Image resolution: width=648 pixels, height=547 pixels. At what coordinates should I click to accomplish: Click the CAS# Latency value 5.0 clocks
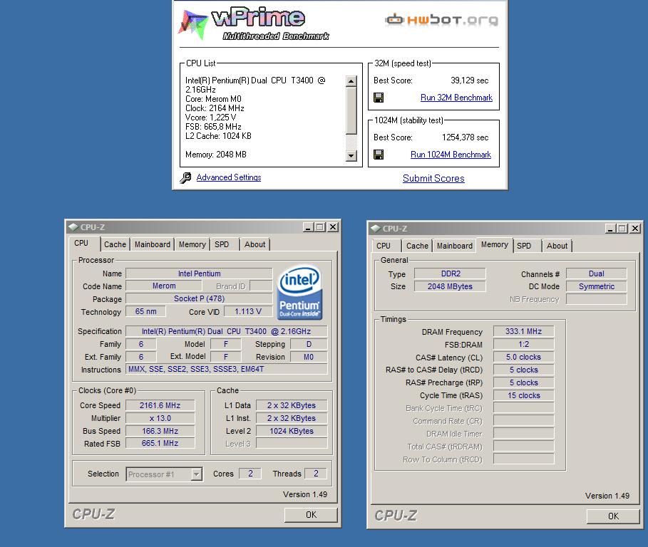click(x=524, y=357)
